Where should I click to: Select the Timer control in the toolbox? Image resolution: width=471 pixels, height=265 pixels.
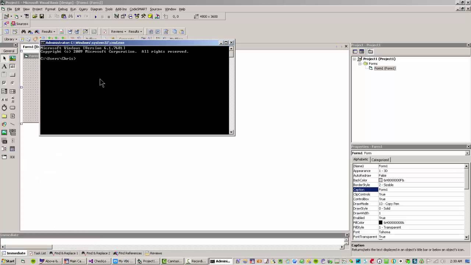point(4,108)
